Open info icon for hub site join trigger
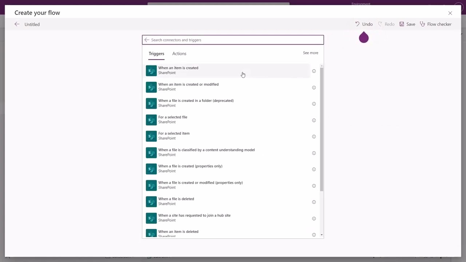 point(314,218)
